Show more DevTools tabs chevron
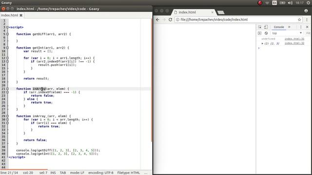This screenshot has width=312, height=175. click(289, 27)
